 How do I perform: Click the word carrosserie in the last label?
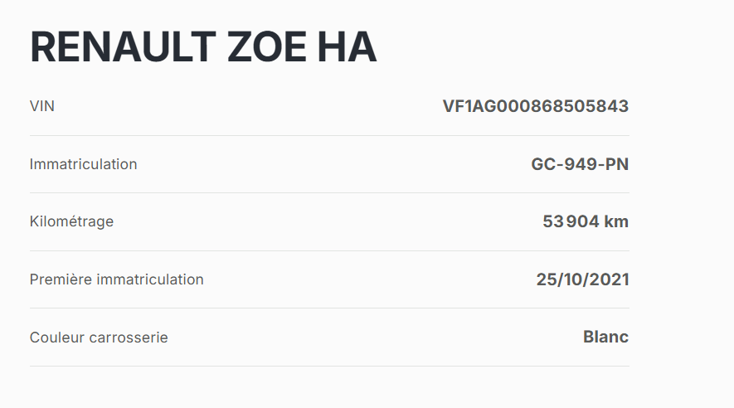pyautogui.click(x=129, y=338)
